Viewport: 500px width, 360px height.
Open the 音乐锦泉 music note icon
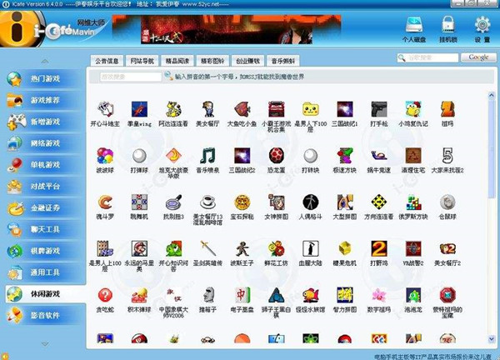[207, 156]
